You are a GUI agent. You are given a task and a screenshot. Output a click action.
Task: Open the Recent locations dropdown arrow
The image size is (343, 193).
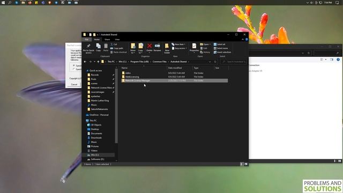(94, 62)
